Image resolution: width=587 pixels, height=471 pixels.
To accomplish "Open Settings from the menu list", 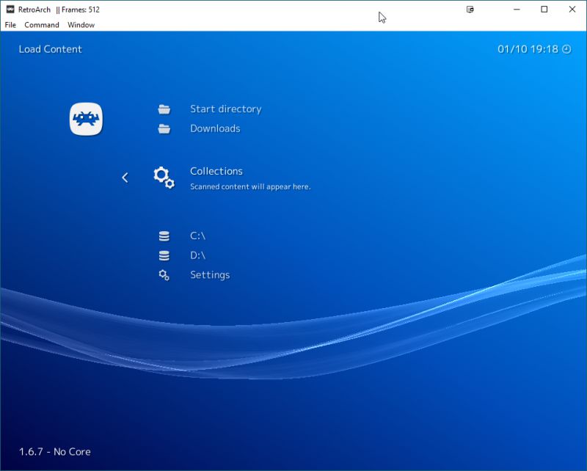I will 210,274.
